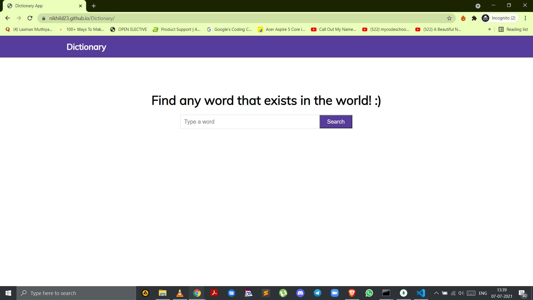Open Brave browser from taskbar
This screenshot has height=300, width=533.
coord(352,293)
